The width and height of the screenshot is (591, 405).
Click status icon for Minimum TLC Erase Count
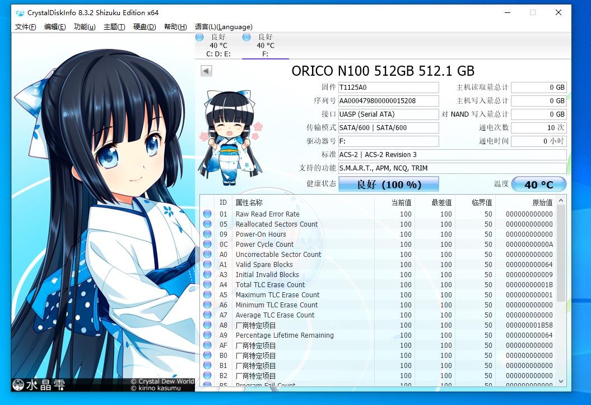(207, 305)
